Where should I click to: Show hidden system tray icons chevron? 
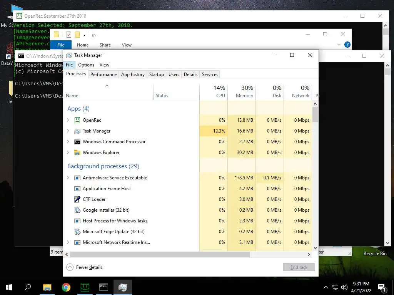(326, 287)
